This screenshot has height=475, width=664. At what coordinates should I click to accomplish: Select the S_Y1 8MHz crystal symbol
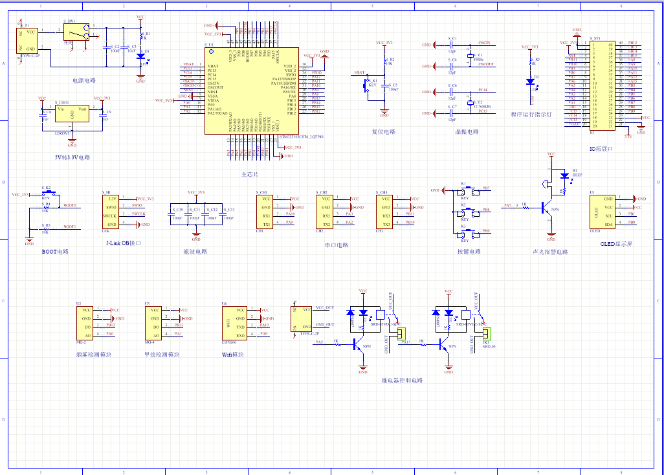pos(470,56)
